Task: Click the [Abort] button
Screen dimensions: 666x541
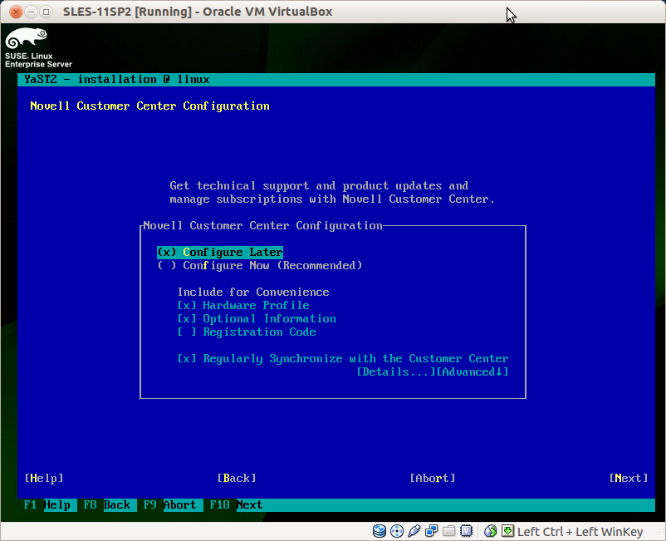Action: pos(433,478)
